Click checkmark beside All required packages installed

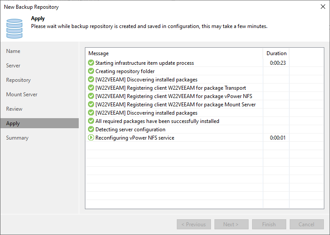[x=91, y=121]
